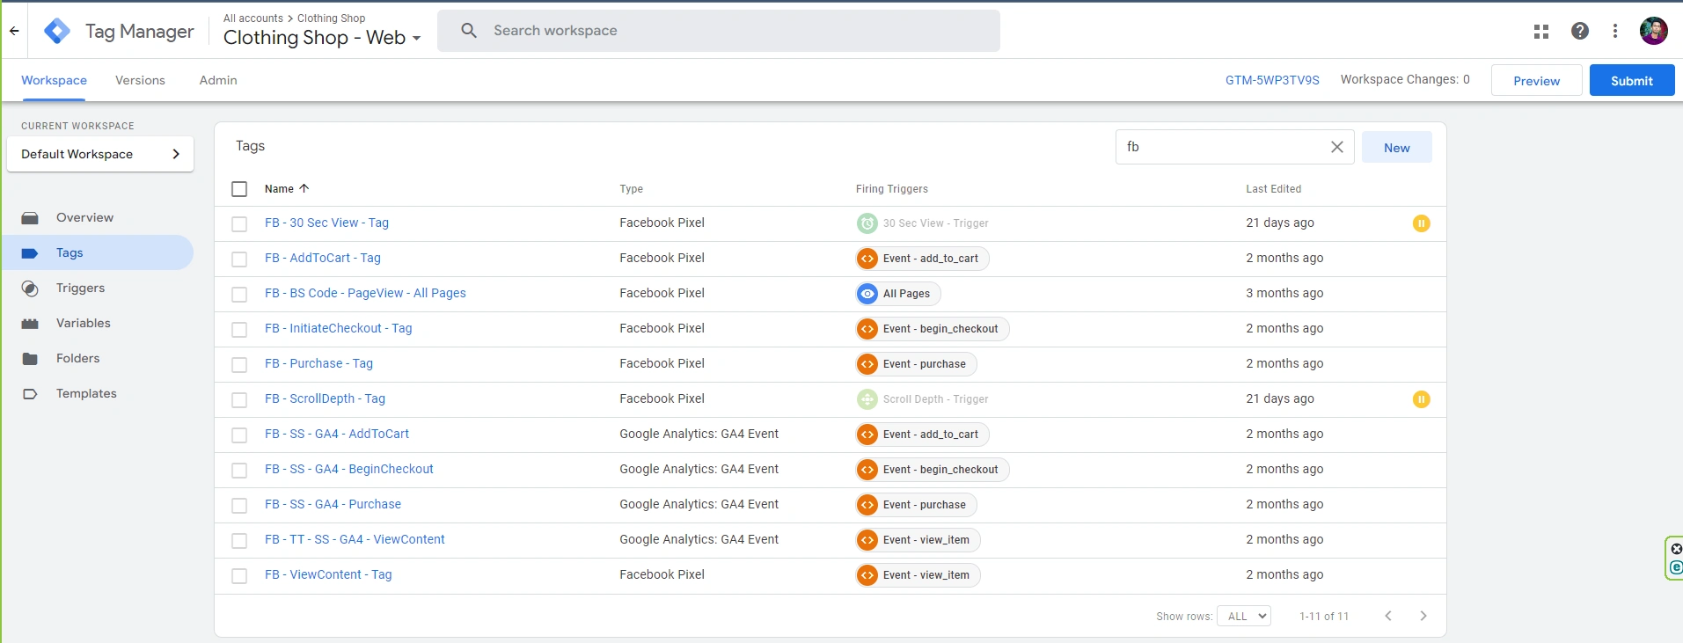This screenshot has width=1683, height=643.
Task: Check the select-all tags checkbox
Action: 239,189
